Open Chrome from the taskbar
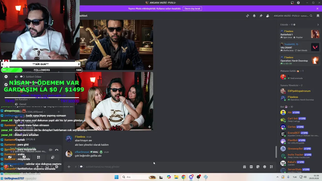 tap(183, 177)
